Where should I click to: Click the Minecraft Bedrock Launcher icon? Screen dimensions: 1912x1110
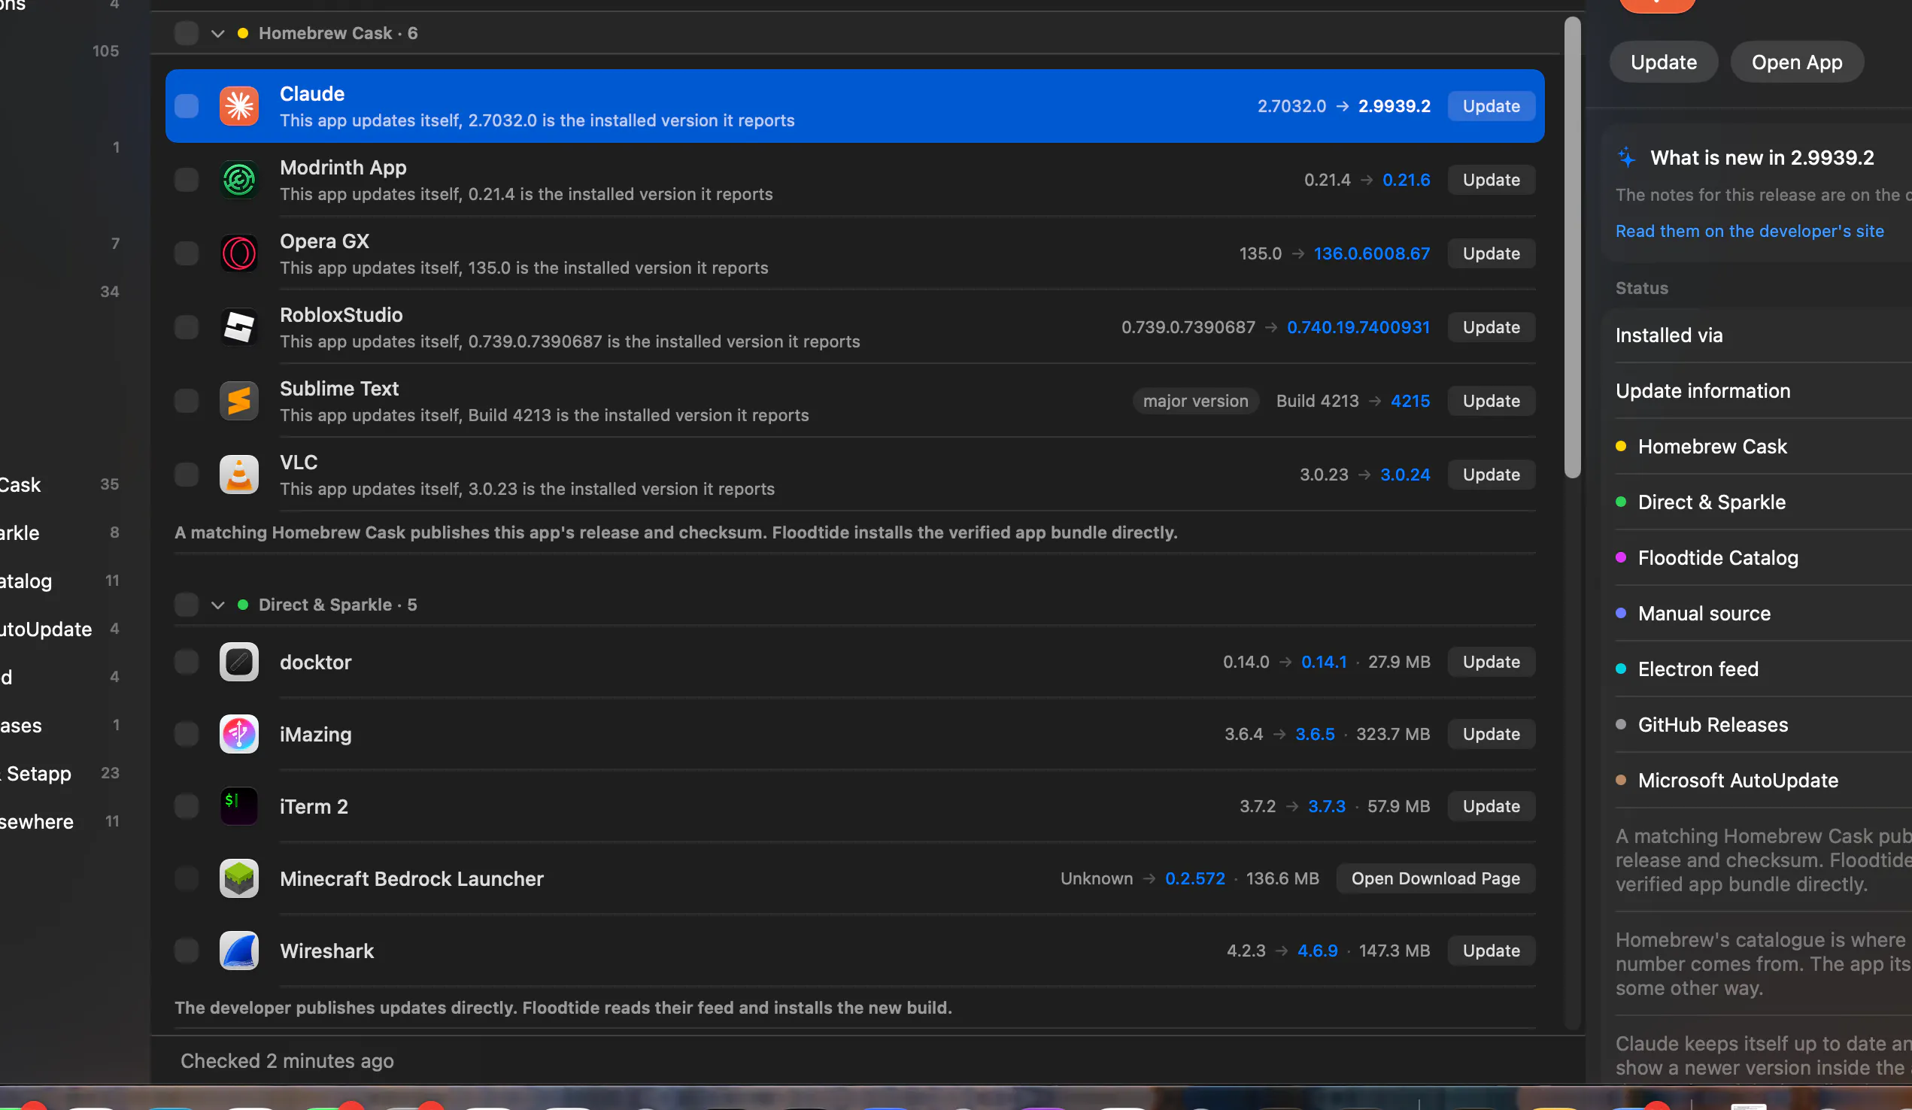point(239,877)
